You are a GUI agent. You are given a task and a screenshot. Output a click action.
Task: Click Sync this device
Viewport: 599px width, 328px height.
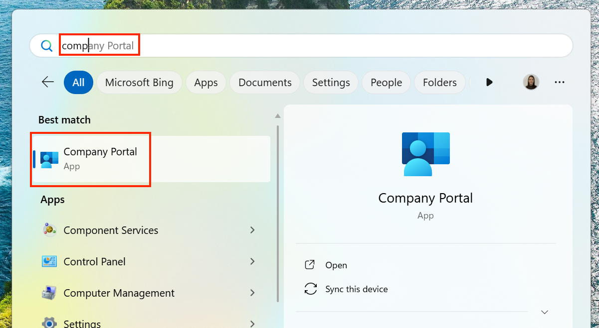point(356,289)
